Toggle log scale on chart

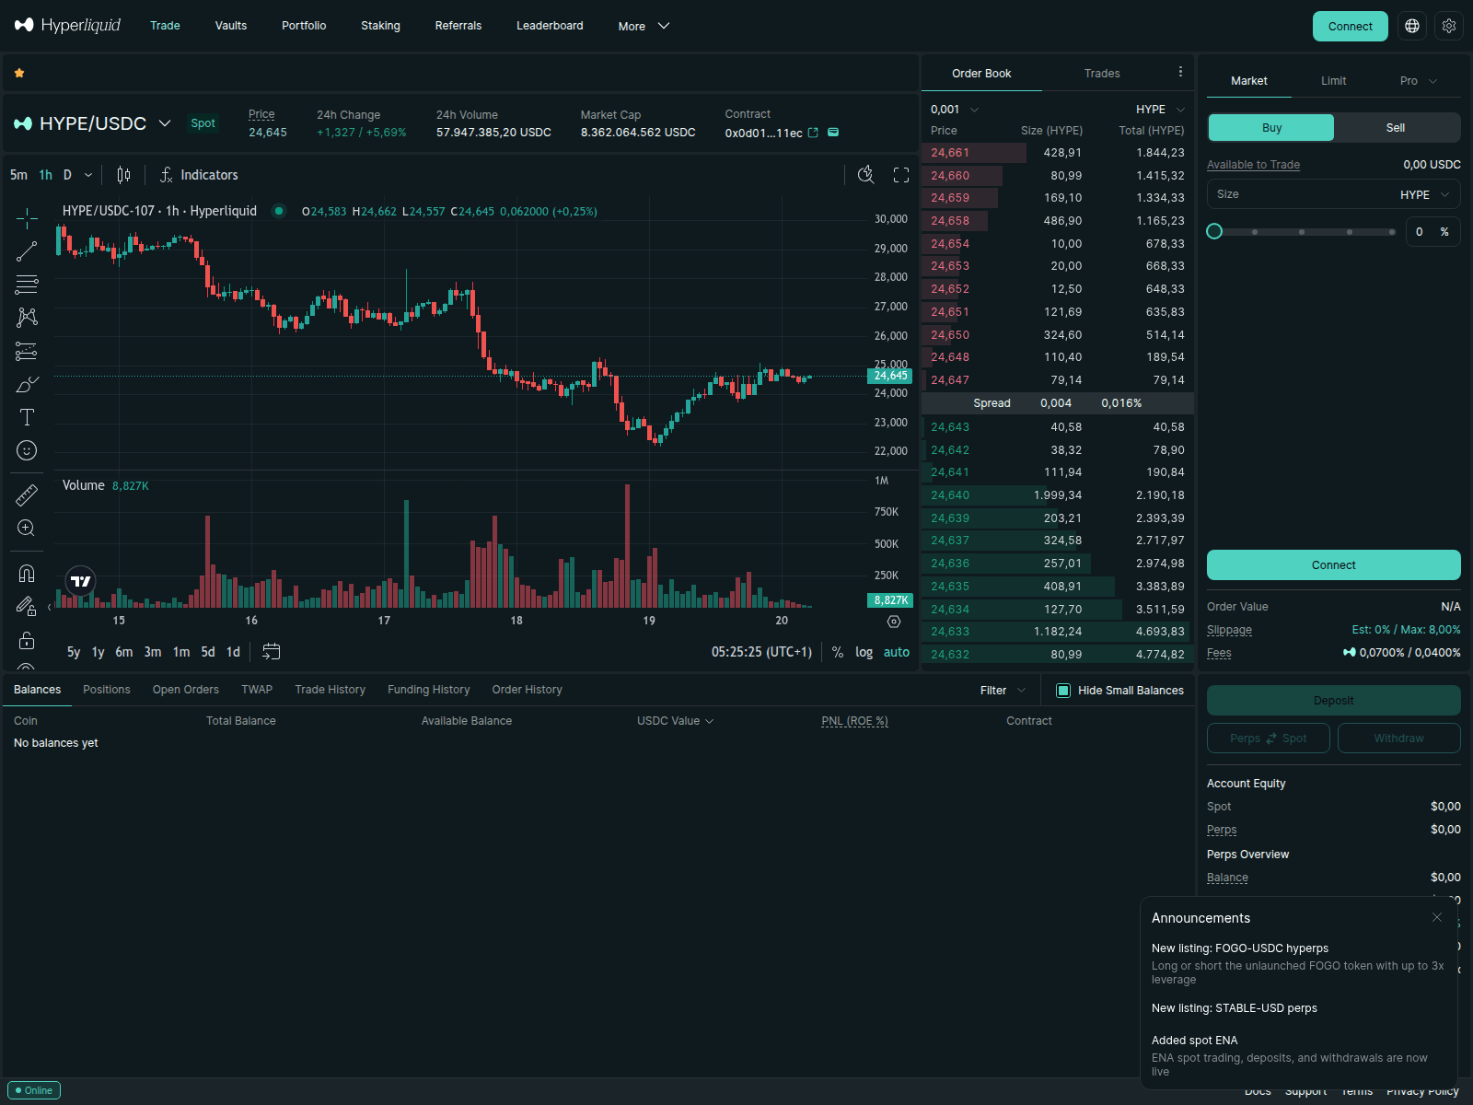click(864, 652)
